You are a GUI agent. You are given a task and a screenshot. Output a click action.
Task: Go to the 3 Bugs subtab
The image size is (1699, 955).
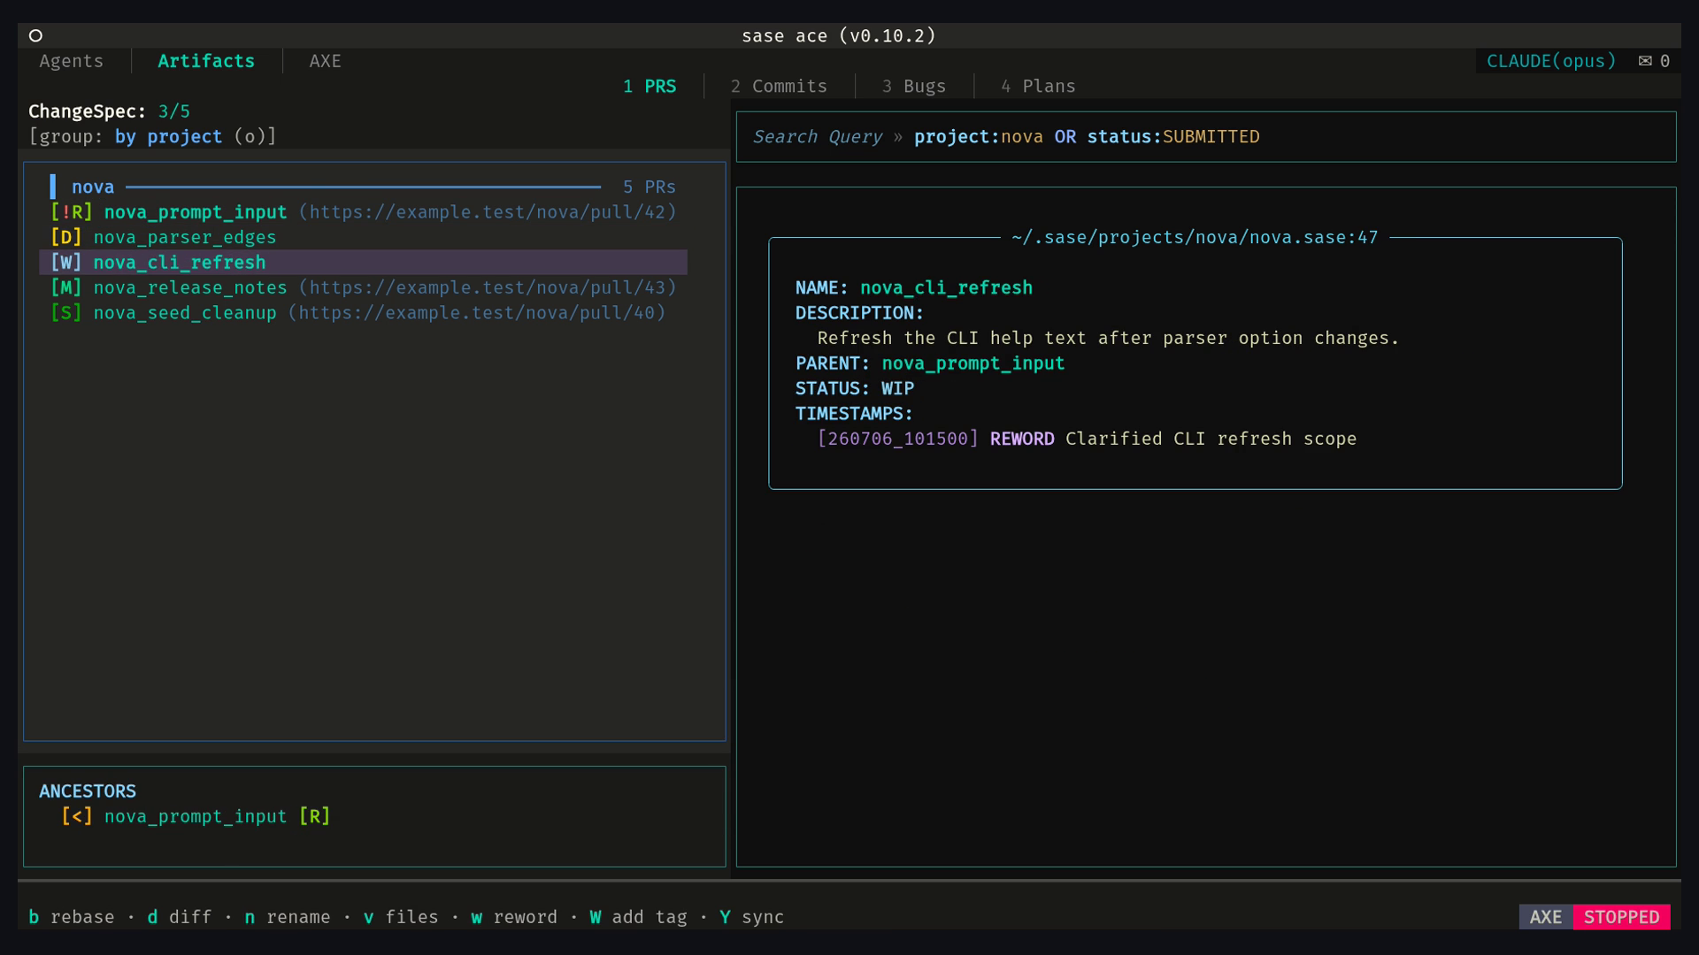click(x=914, y=87)
